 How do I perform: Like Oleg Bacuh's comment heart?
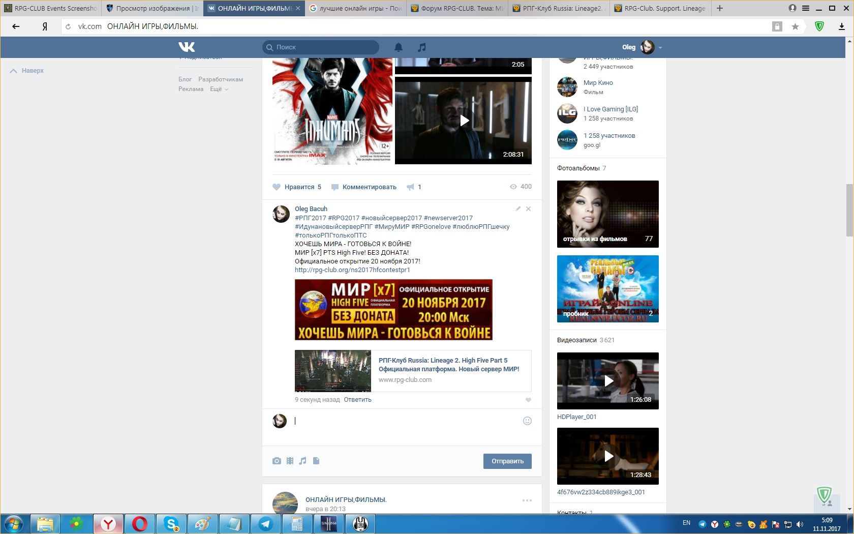point(528,400)
